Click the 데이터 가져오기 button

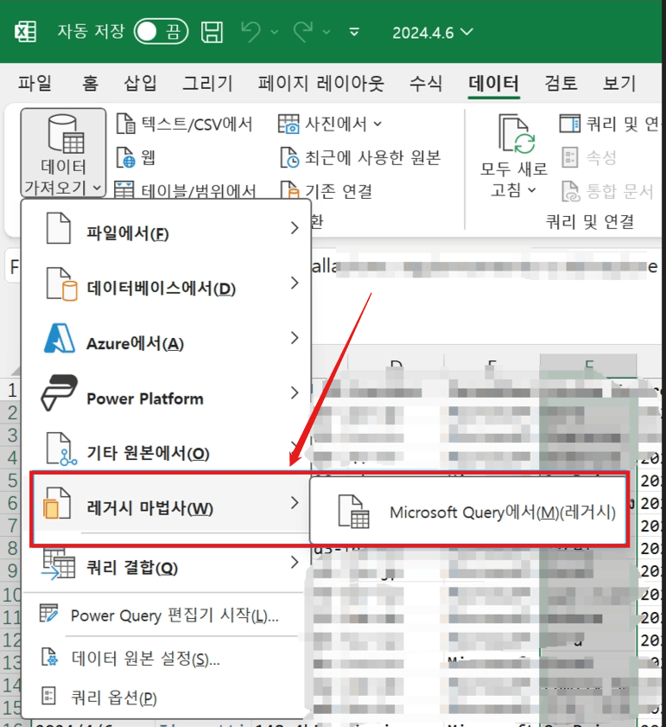(x=63, y=153)
